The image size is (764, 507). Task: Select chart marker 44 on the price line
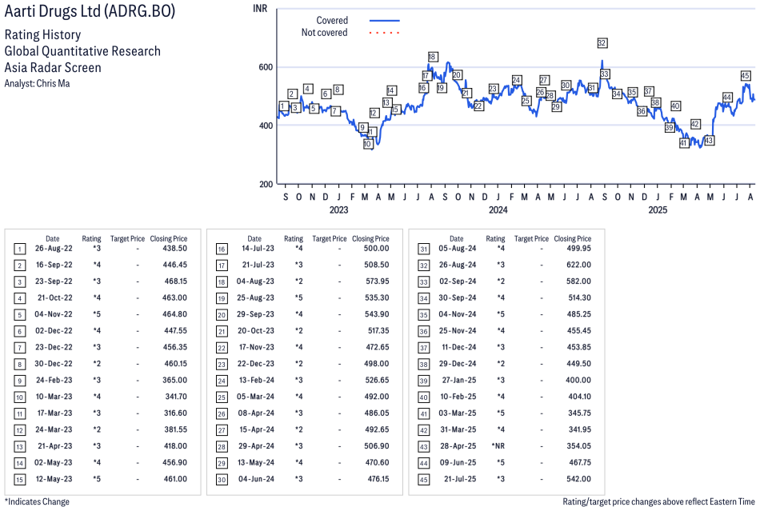[x=727, y=98]
